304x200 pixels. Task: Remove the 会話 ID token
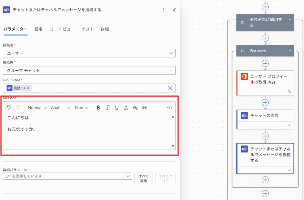pos(28,88)
